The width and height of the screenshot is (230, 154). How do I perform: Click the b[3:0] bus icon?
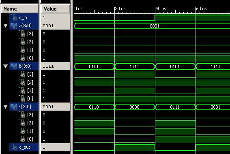(14, 66)
